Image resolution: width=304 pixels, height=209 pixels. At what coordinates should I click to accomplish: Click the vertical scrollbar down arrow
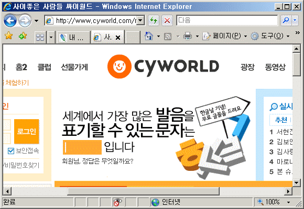click(x=297, y=183)
